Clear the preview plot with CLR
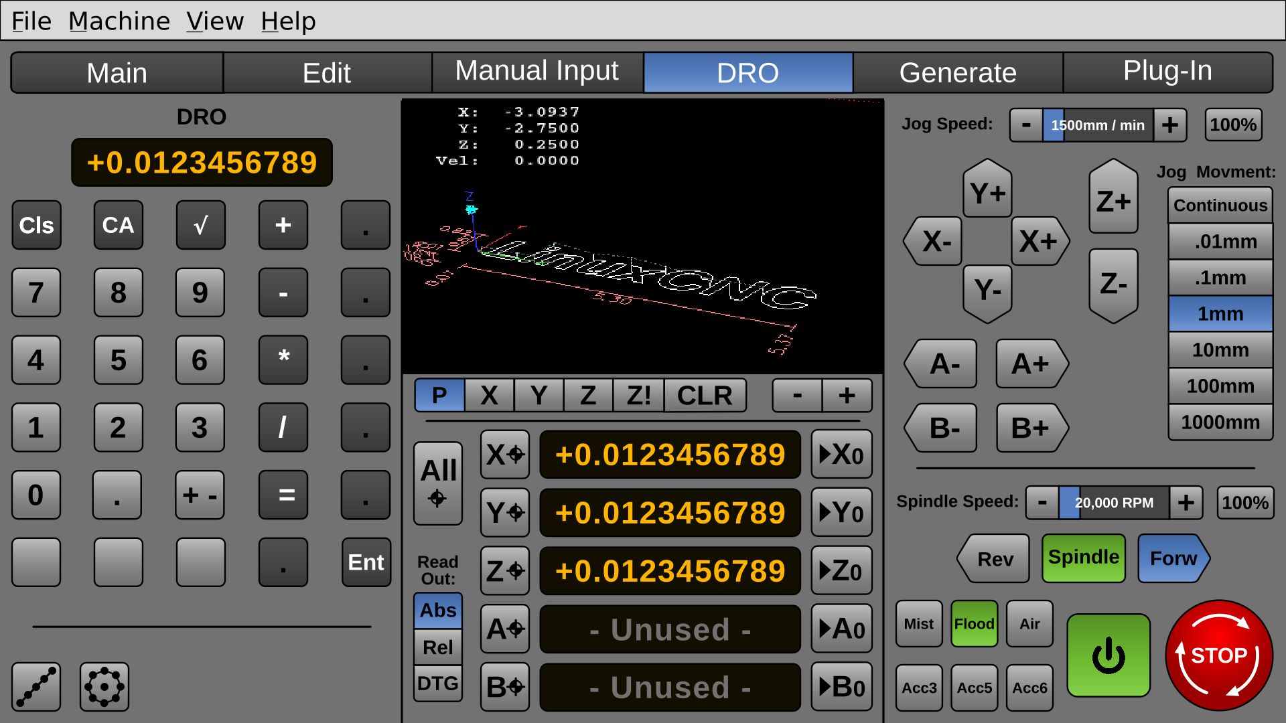This screenshot has width=1286, height=723. (x=705, y=395)
